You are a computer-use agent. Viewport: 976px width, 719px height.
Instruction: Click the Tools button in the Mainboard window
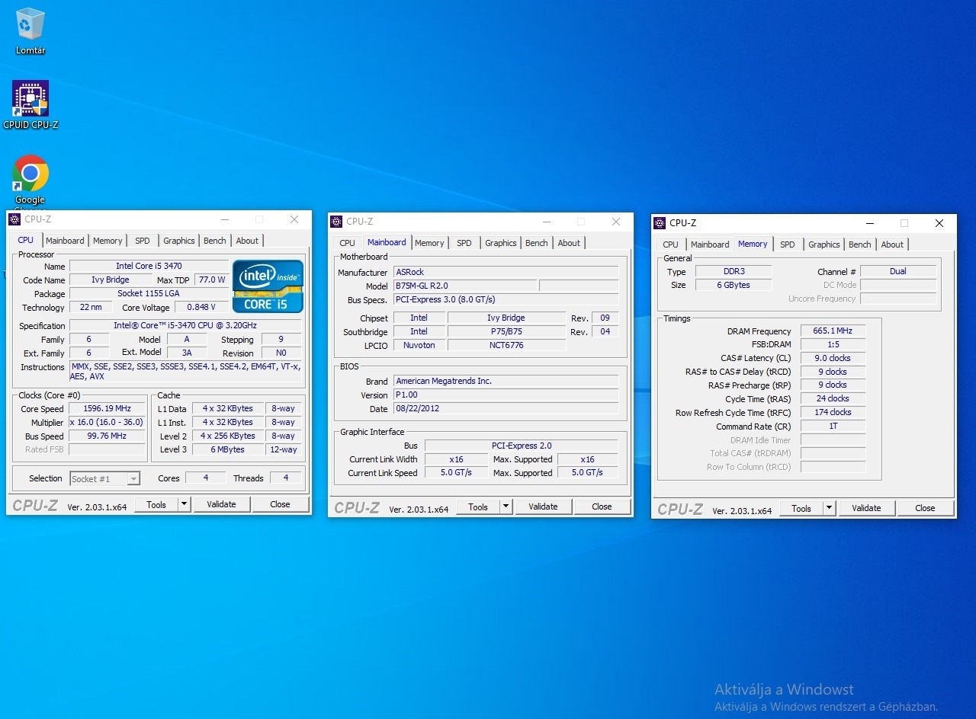(478, 506)
